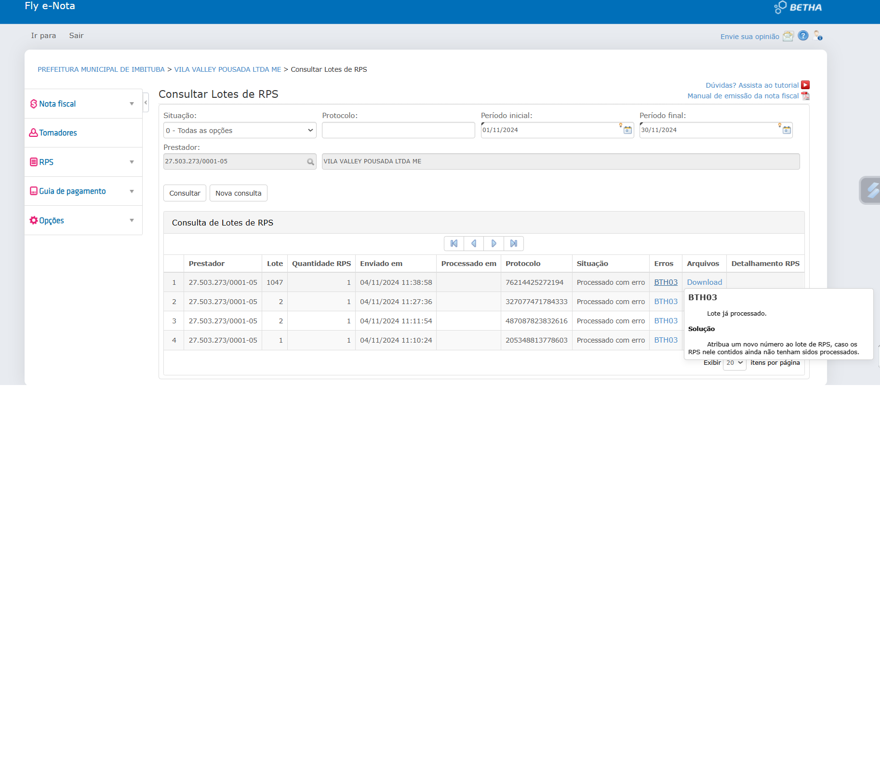
Task: Click the Prestador search magnifier icon
Action: pos(310,162)
